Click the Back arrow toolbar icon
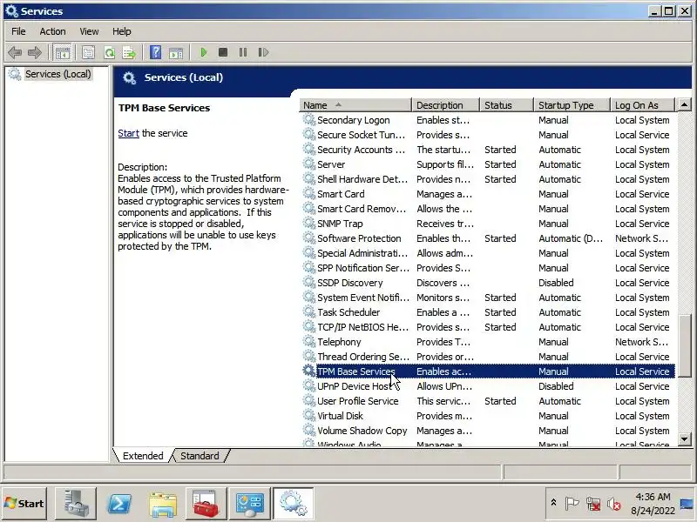Viewport: 697px width, 522px height. point(15,52)
